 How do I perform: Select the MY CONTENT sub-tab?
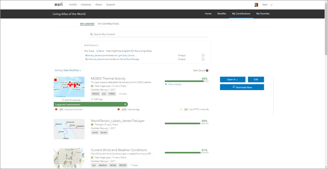pyautogui.click(x=87, y=24)
